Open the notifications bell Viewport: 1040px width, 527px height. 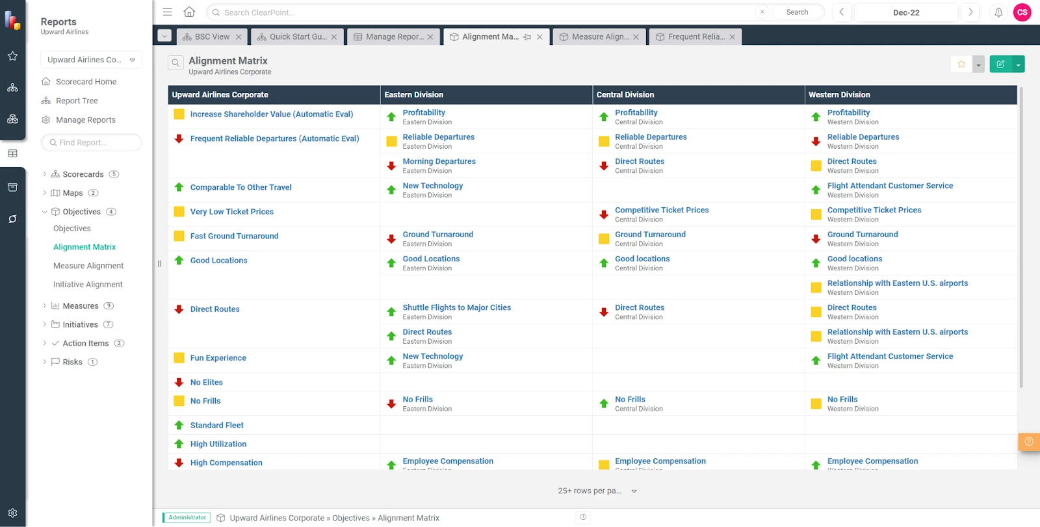[998, 12]
